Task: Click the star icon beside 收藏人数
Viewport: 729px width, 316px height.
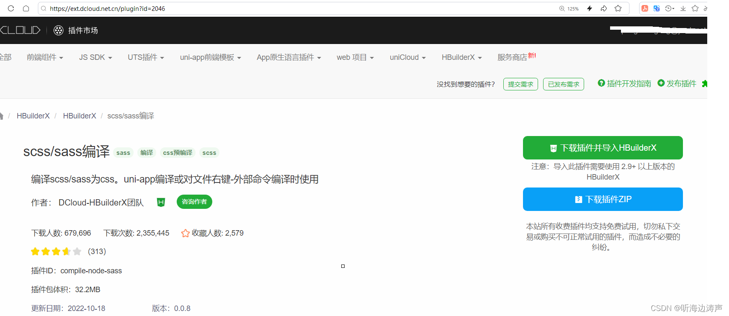Action: click(x=185, y=233)
